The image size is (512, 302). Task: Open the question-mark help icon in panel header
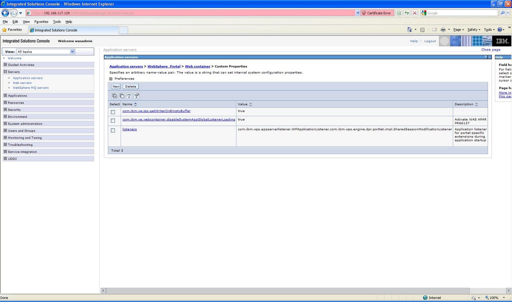(485, 57)
